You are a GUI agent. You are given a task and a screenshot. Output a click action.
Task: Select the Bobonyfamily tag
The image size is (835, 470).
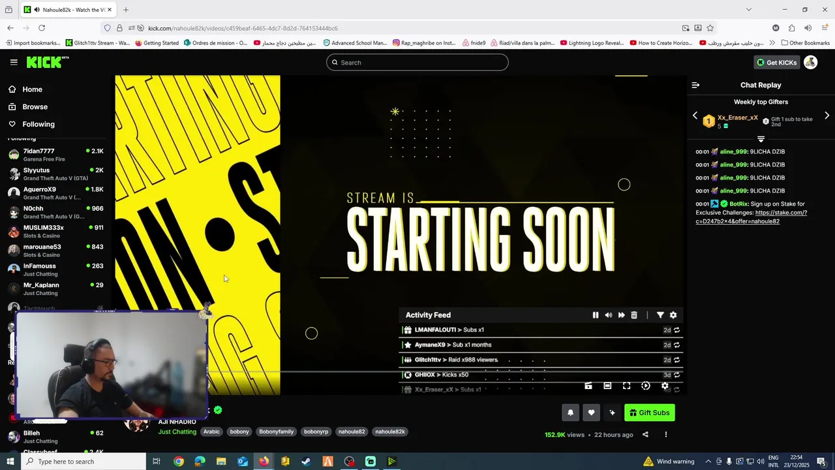277,431
